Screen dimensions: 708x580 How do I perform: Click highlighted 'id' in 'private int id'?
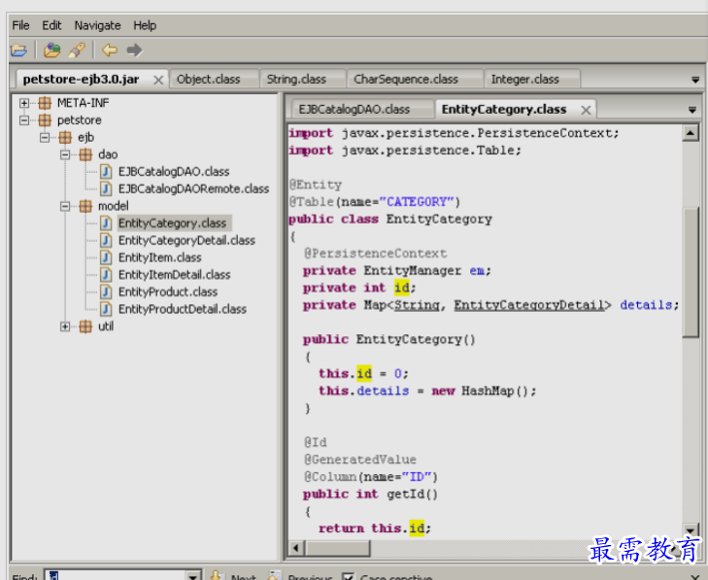(x=402, y=288)
